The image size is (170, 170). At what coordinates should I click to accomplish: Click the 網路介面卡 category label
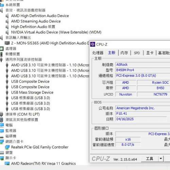coord(14,141)
